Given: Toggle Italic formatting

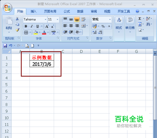Looking at the screenshot, I should [x=32, y=26].
